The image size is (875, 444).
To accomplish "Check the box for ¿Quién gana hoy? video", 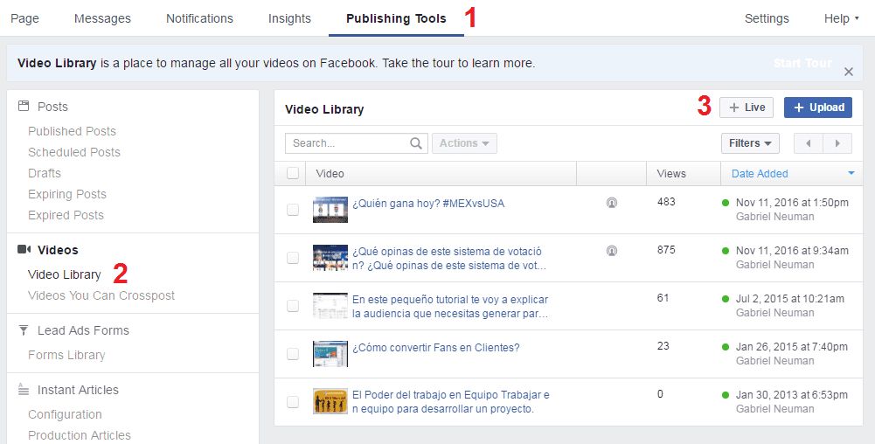I will pos(293,210).
